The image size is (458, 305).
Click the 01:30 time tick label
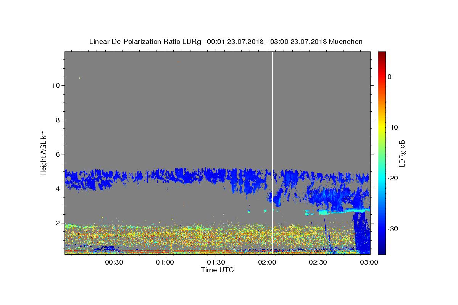coord(216,262)
